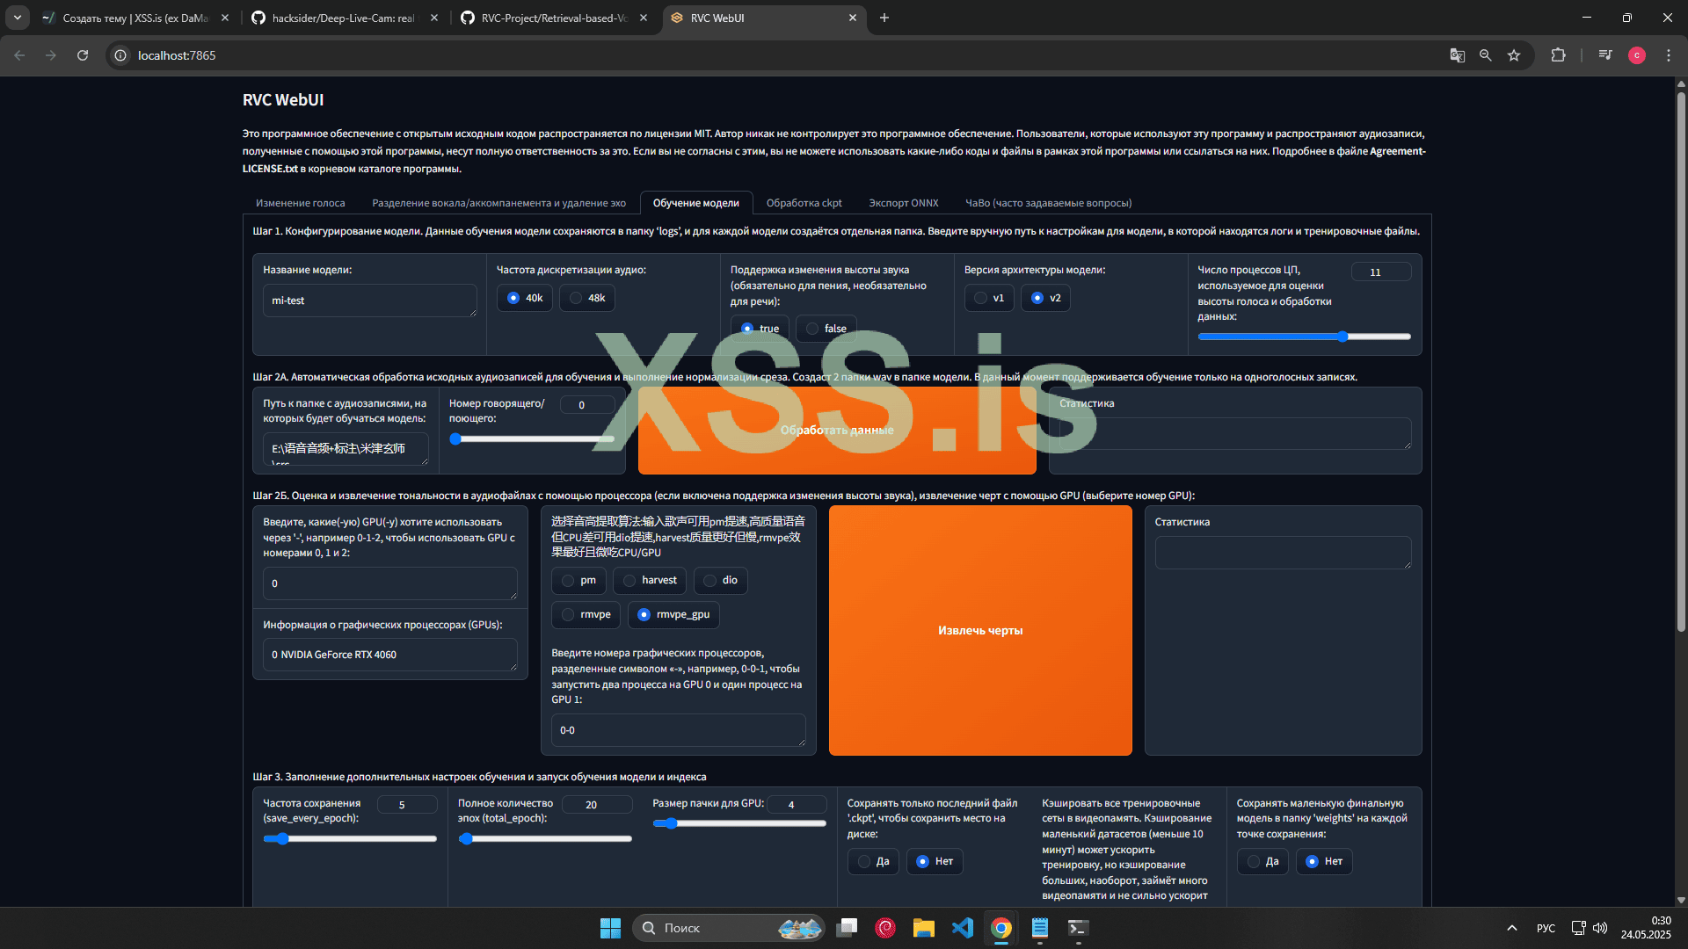This screenshot has width=1688, height=949.
Task: Click the browser reload page icon
Action: coord(83,55)
